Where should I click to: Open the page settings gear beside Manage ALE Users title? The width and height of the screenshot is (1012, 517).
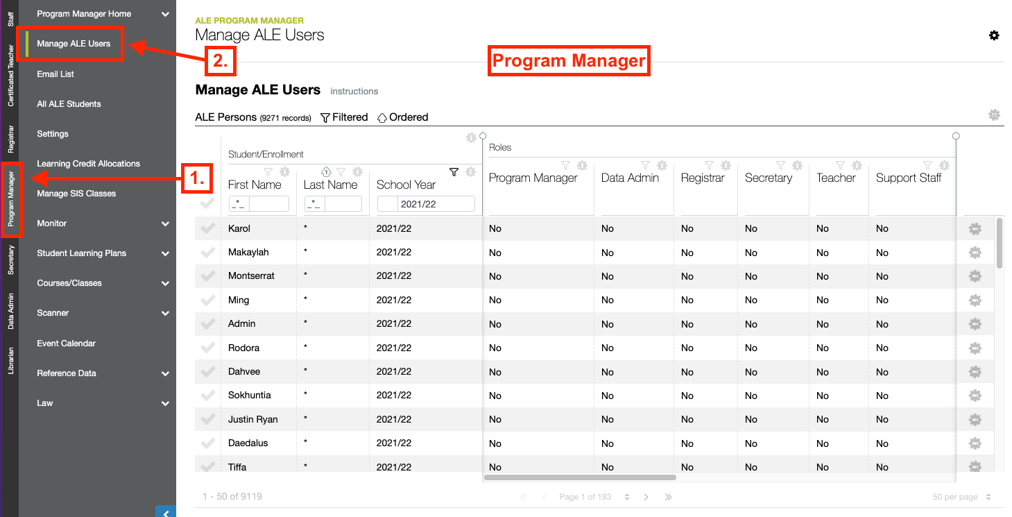pyautogui.click(x=994, y=35)
